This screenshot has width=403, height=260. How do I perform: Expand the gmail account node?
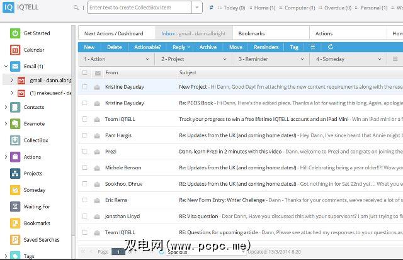(x=12, y=81)
